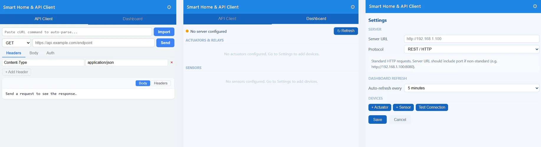Image resolution: width=541 pixels, height=147 pixels.
Task: Click the 'No actuators configured' message
Action: pos(272,54)
